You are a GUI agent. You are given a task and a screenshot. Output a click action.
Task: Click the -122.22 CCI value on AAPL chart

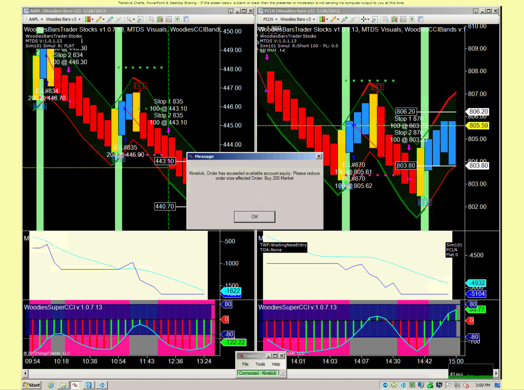pos(234,342)
